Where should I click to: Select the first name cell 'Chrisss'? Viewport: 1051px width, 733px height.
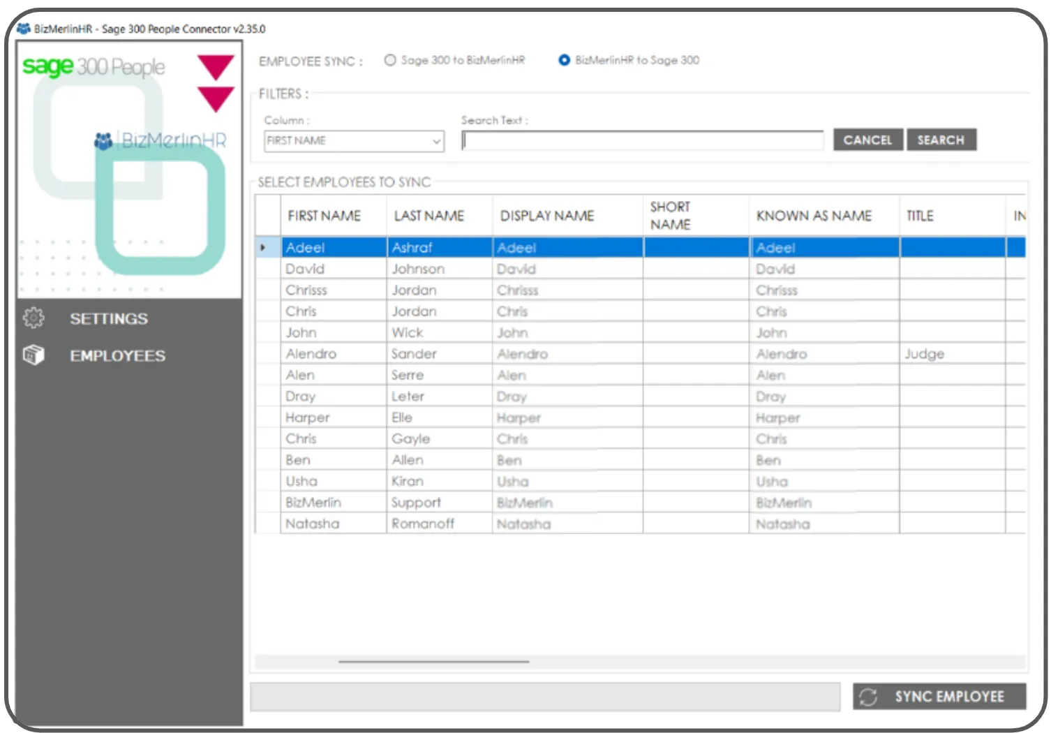[x=334, y=290]
